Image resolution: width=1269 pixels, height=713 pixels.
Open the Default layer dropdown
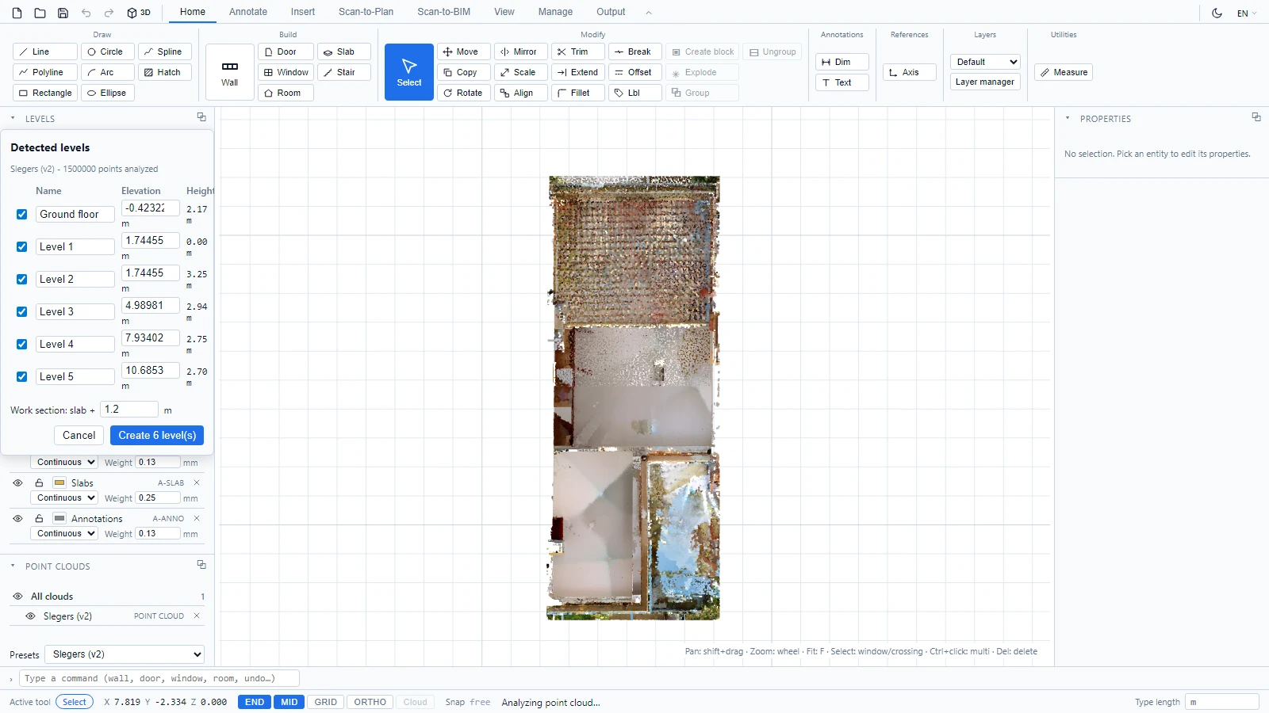pyautogui.click(x=985, y=62)
